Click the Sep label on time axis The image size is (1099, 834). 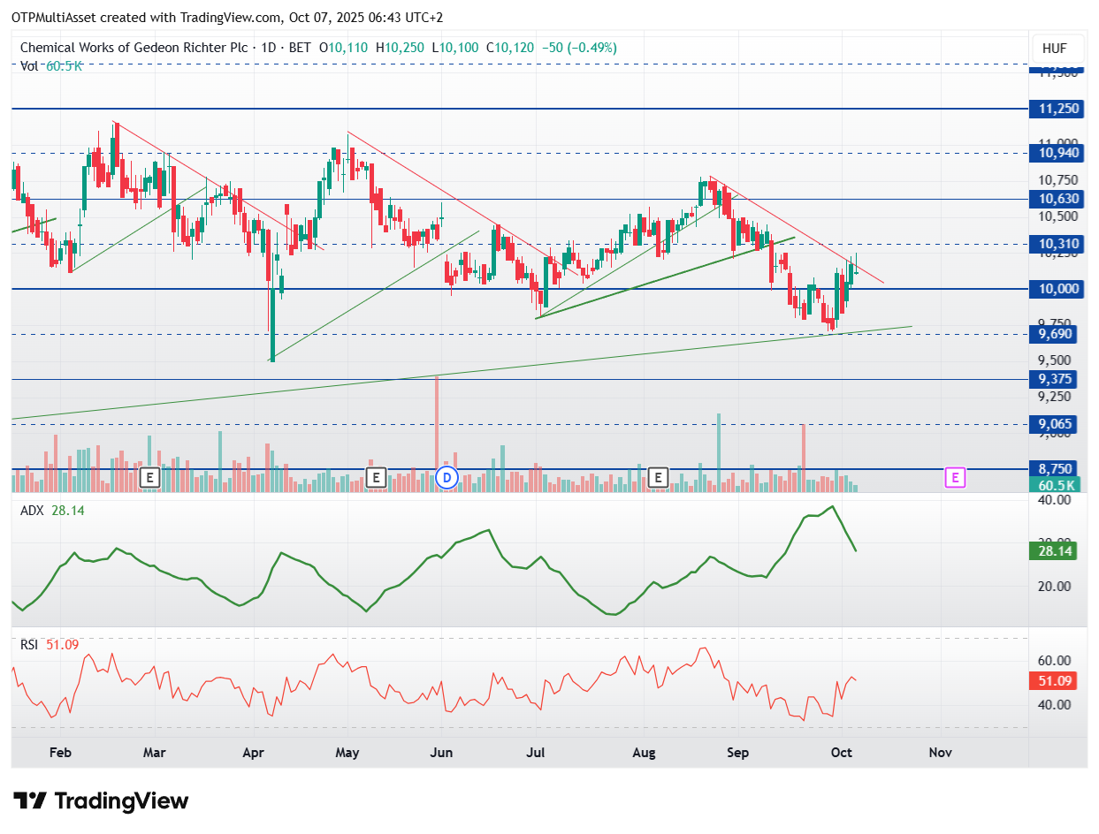pyautogui.click(x=737, y=753)
